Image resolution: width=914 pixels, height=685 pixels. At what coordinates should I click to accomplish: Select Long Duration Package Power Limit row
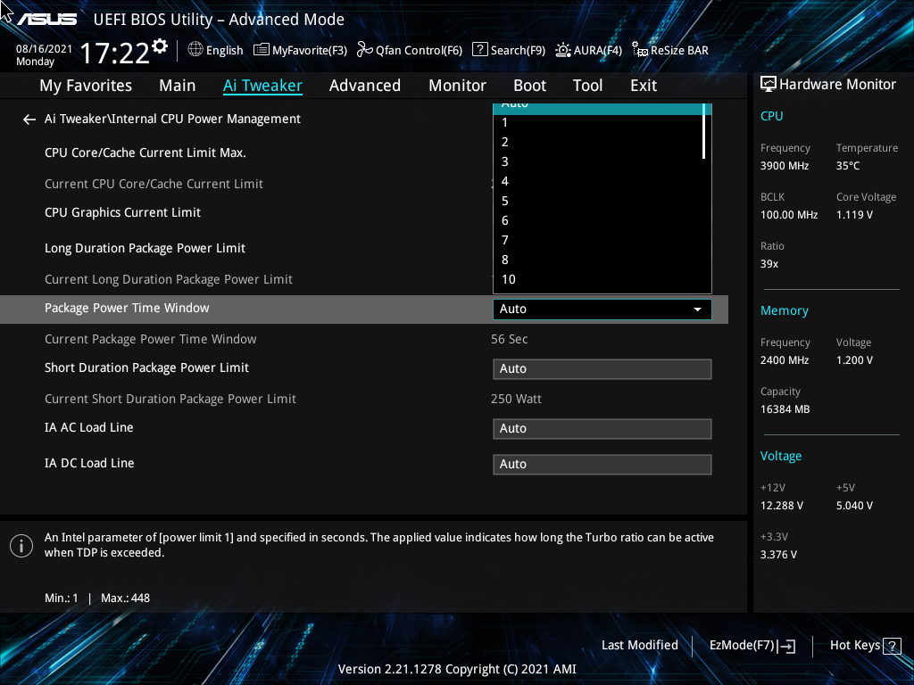click(x=145, y=249)
